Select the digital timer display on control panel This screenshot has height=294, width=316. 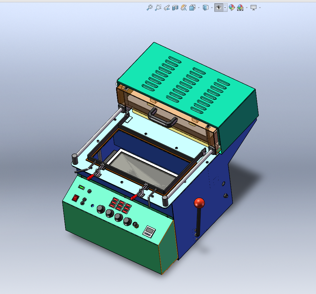(149, 231)
